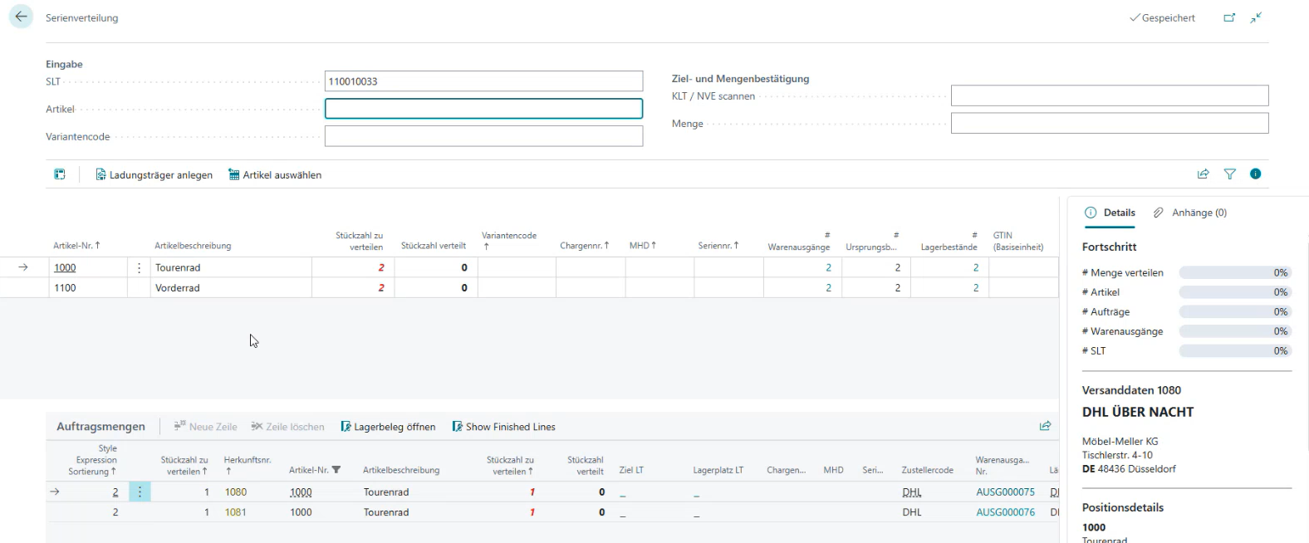Click Ladungsträger anlegen
Viewport: 1309px width, 543px height.
[x=154, y=175]
